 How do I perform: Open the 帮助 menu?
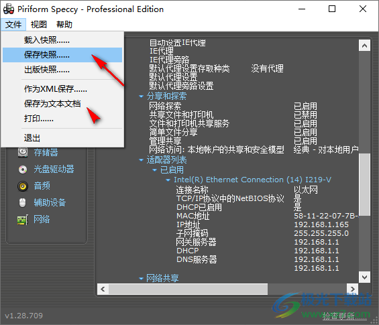(64, 24)
